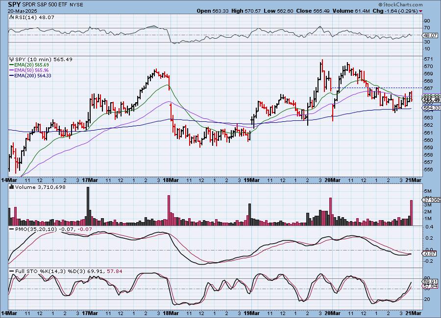Screen dimensions: 441x318
Task: Select the SPY (10 min) 565.49 legend
Action: pyautogui.click(x=44, y=59)
